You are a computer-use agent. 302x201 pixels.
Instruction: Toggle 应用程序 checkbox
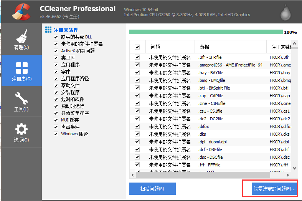(x=56, y=65)
